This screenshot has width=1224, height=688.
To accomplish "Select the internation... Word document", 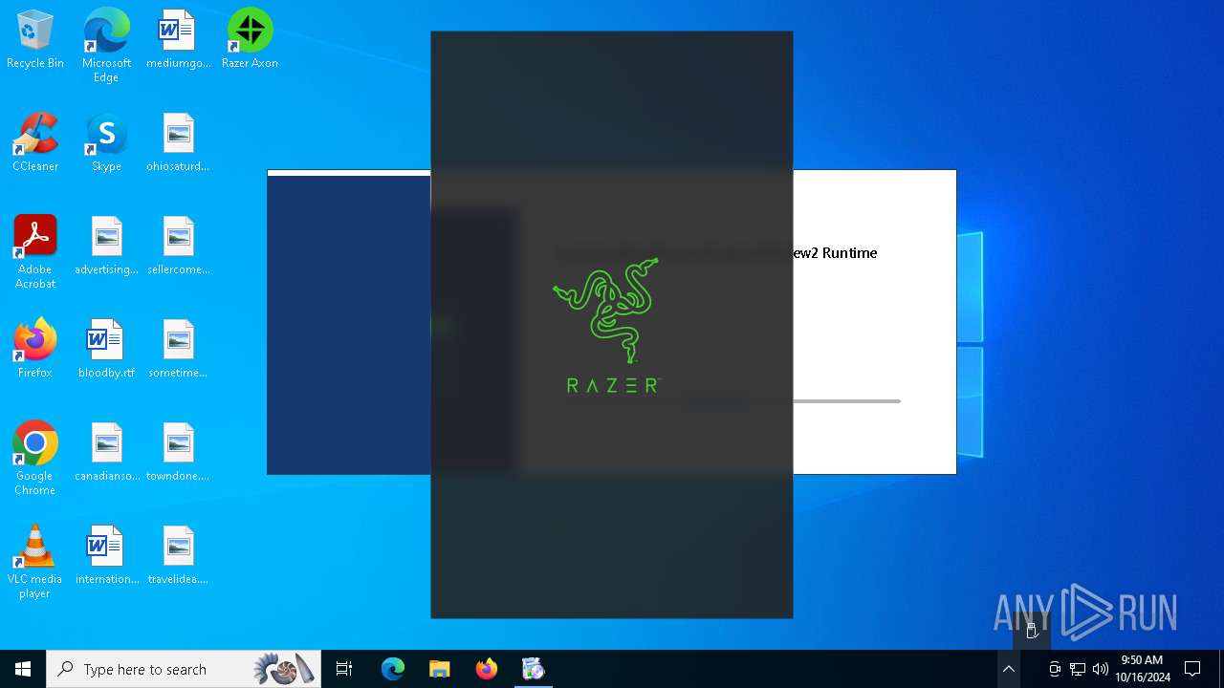I will [x=106, y=556].
